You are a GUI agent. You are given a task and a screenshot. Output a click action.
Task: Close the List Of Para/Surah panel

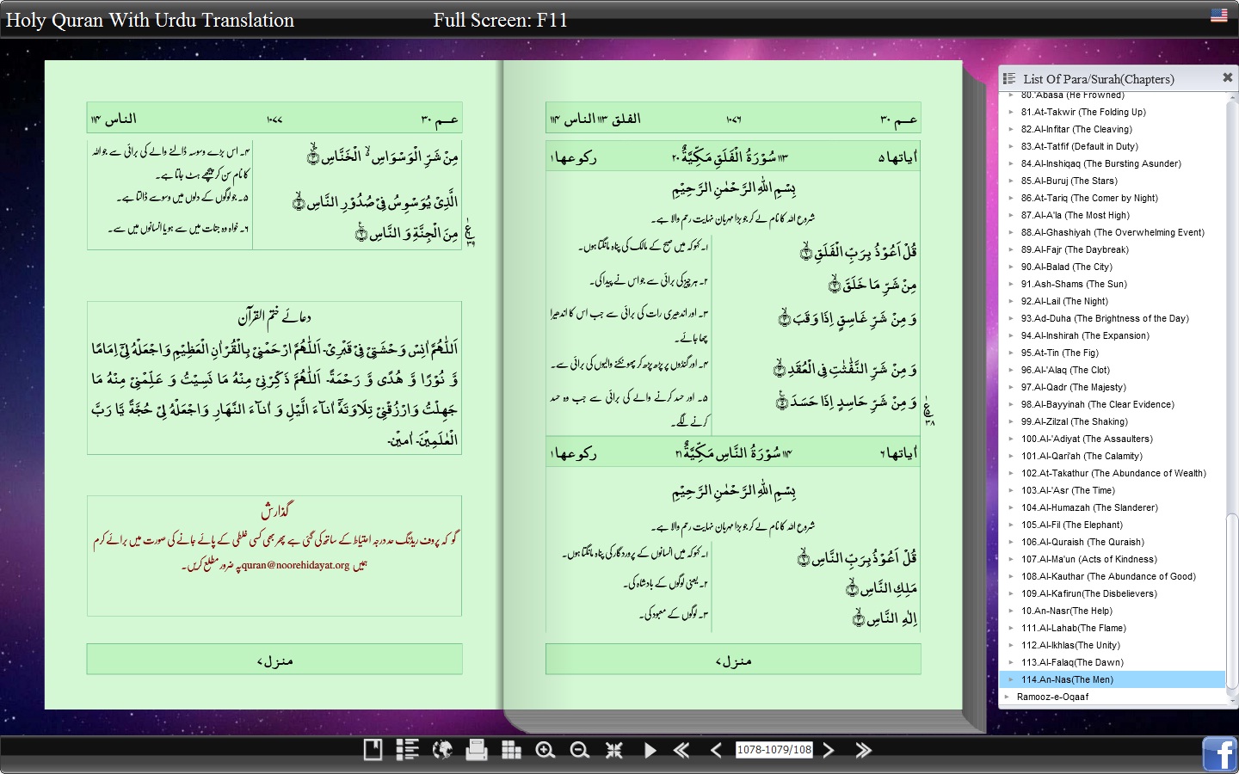click(x=1228, y=77)
